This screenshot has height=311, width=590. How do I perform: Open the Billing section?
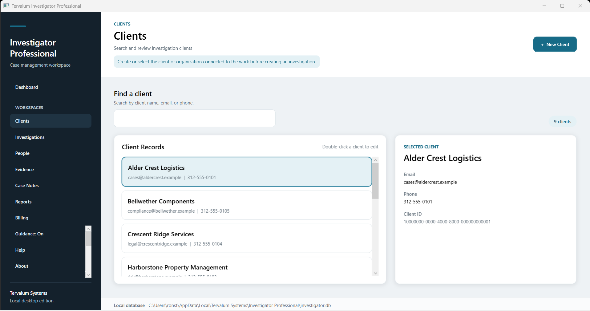[x=51, y=218]
